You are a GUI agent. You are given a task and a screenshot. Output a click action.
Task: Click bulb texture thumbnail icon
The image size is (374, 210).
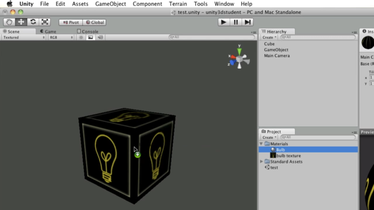(273, 155)
